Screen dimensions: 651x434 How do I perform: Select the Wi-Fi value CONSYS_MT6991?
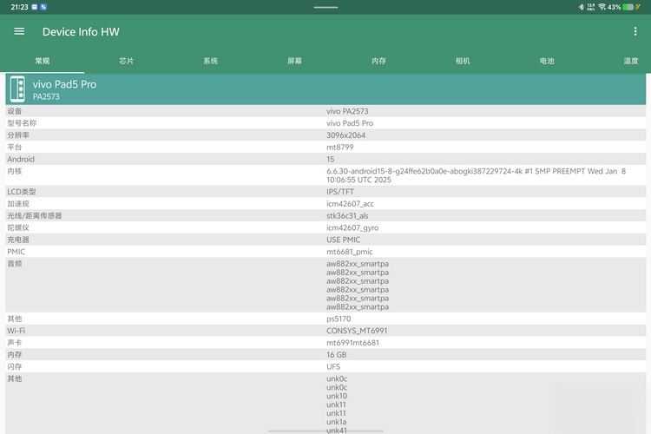[357, 331]
